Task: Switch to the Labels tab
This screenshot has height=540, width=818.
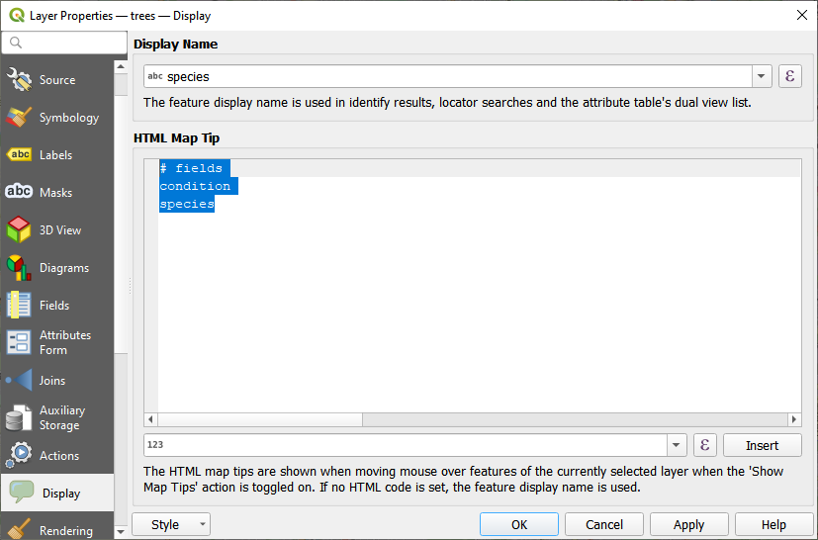Action: click(55, 155)
